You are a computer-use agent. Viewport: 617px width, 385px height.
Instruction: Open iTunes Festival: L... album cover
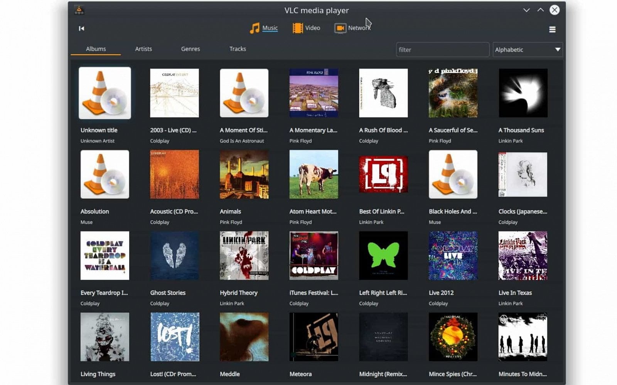click(314, 256)
